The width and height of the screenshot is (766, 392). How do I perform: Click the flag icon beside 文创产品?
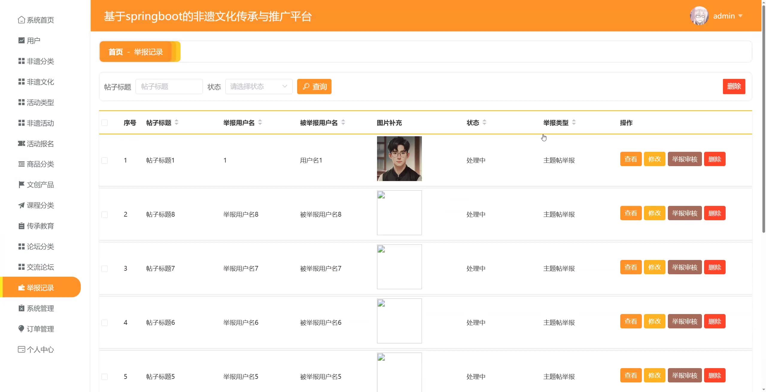coord(21,185)
